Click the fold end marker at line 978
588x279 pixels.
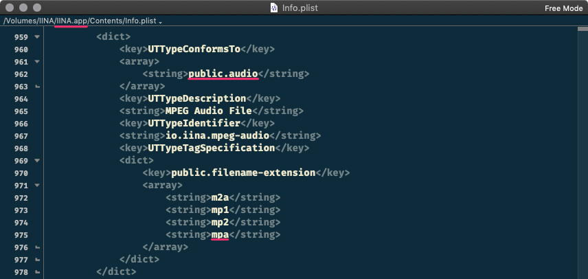point(36,272)
